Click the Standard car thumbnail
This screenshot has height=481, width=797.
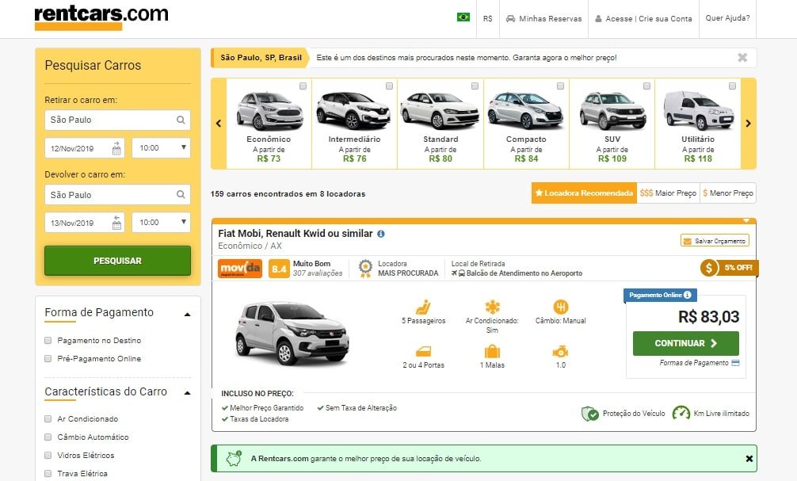pyautogui.click(x=440, y=110)
